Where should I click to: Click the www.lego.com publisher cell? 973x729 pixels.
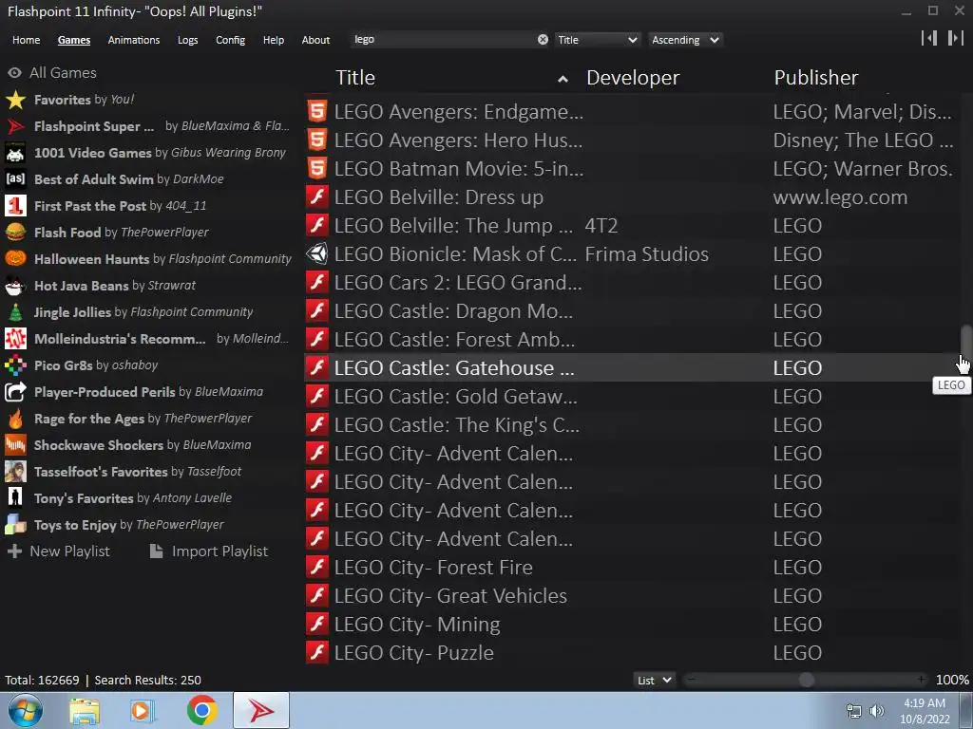click(840, 197)
